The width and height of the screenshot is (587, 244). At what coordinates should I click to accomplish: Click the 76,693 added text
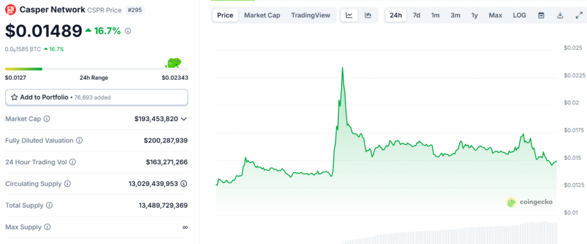(92, 98)
